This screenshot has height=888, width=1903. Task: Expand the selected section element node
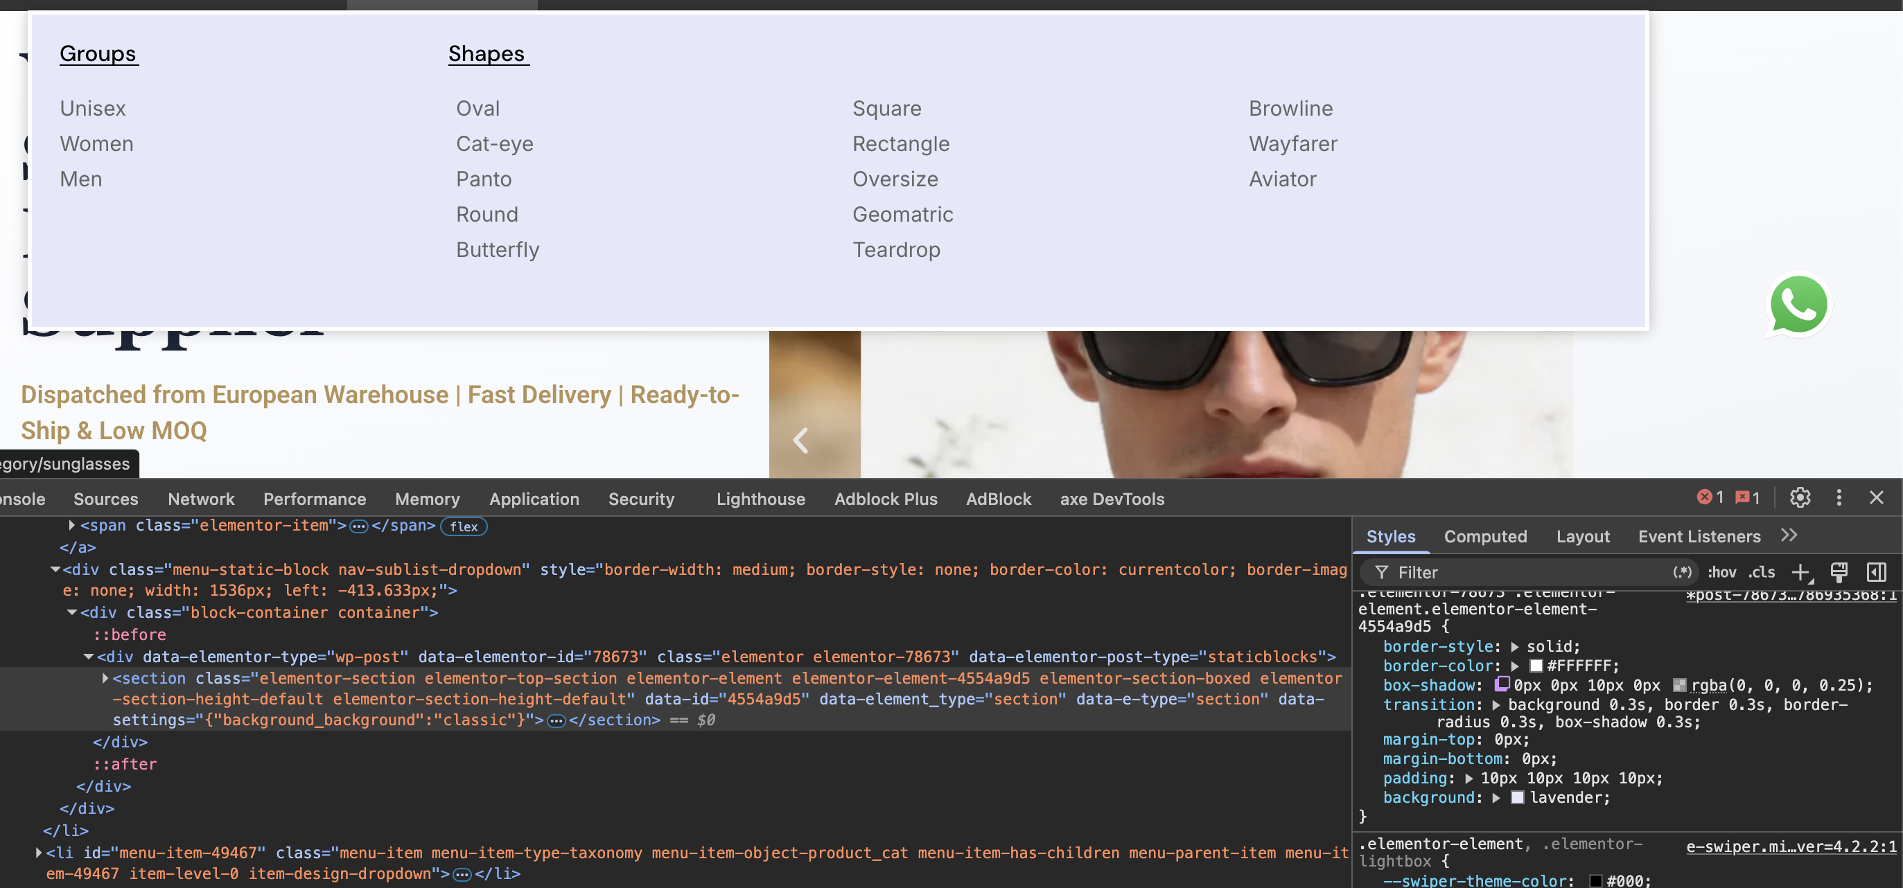click(x=105, y=677)
